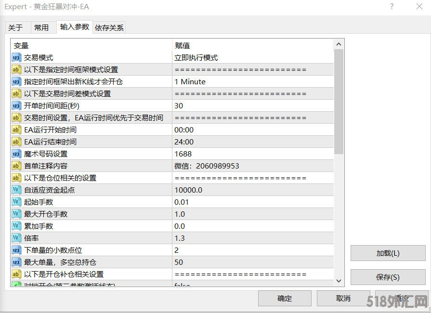Switch to the 关于 tab
Screen dimensions: 431x313
(x=15, y=28)
